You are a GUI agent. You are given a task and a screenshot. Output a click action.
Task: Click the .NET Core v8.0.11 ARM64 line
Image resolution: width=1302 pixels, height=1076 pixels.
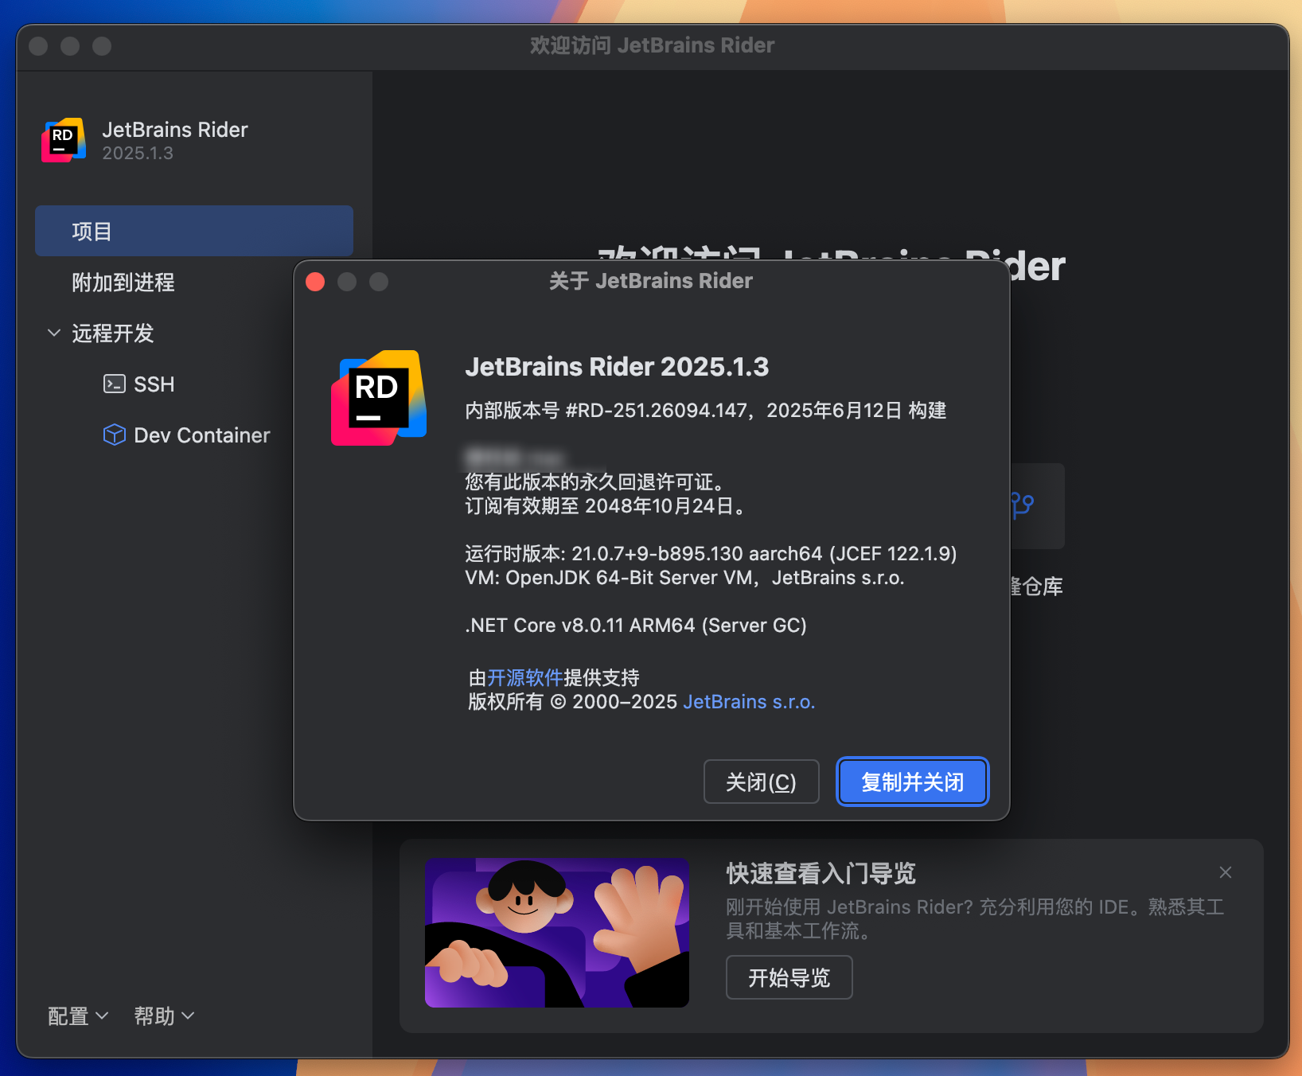[636, 626]
